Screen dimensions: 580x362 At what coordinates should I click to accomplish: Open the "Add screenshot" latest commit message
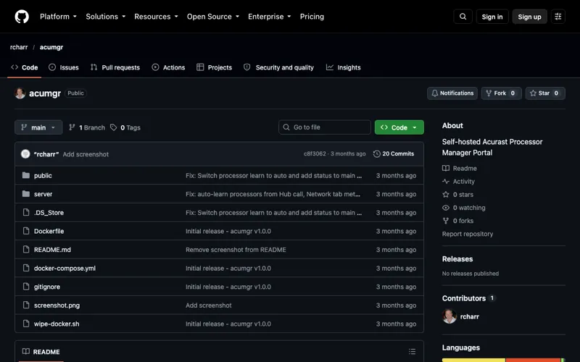click(86, 154)
